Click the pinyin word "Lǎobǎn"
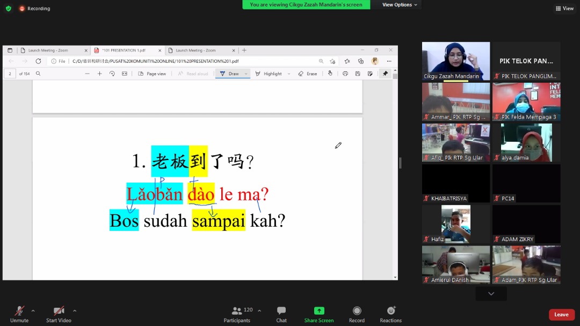The width and height of the screenshot is (580, 326). 155,194
